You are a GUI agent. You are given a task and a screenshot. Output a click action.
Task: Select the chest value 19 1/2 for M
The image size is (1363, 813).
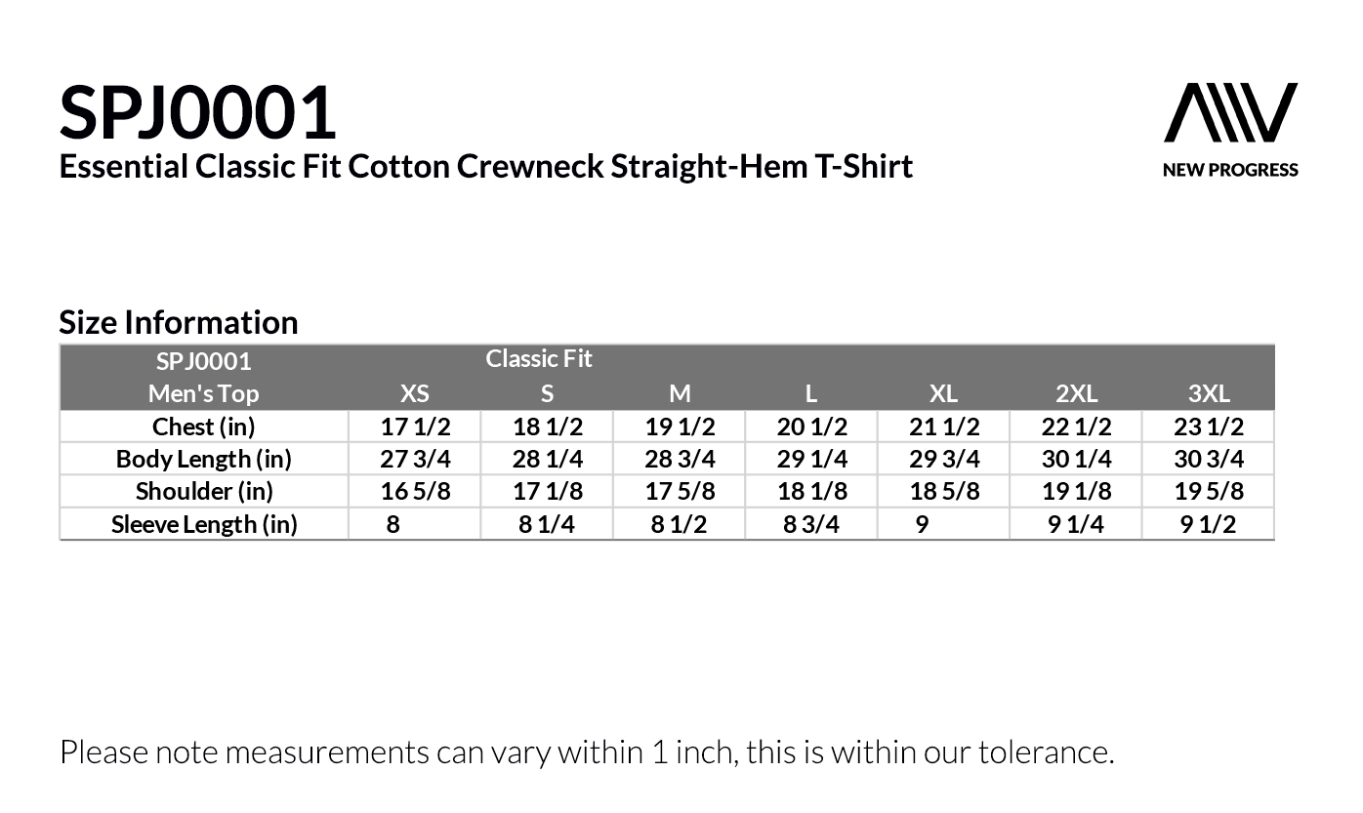pyautogui.click(x=680, y=427)
